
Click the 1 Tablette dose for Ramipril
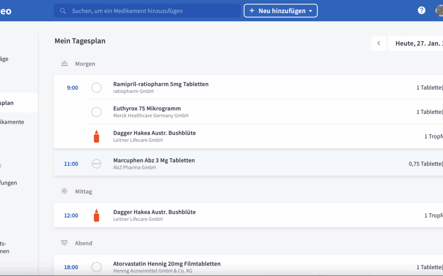[x=430, y=88]
